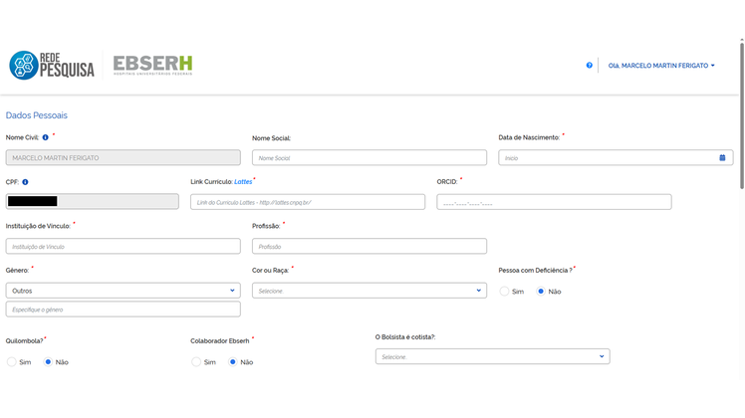This screenshot has height=418, width=745.
Task: Select Sim for Colaborador Ebserh
Action: tap(196, 362)
